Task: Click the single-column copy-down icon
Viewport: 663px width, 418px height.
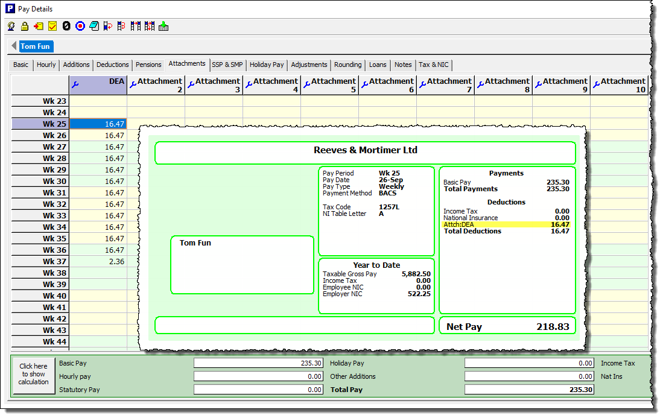Action: pos(108,26)
